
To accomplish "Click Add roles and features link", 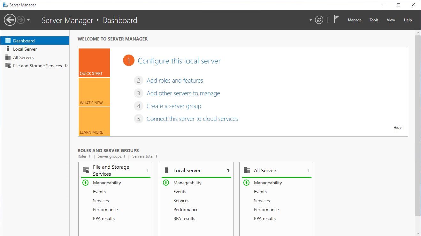I will [x=175, y=81].
